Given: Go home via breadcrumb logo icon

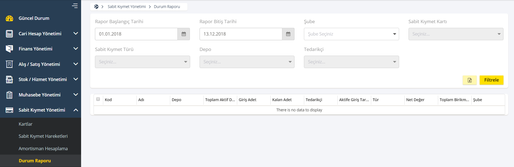Looking at the screenshot, I should click(96, 7).
